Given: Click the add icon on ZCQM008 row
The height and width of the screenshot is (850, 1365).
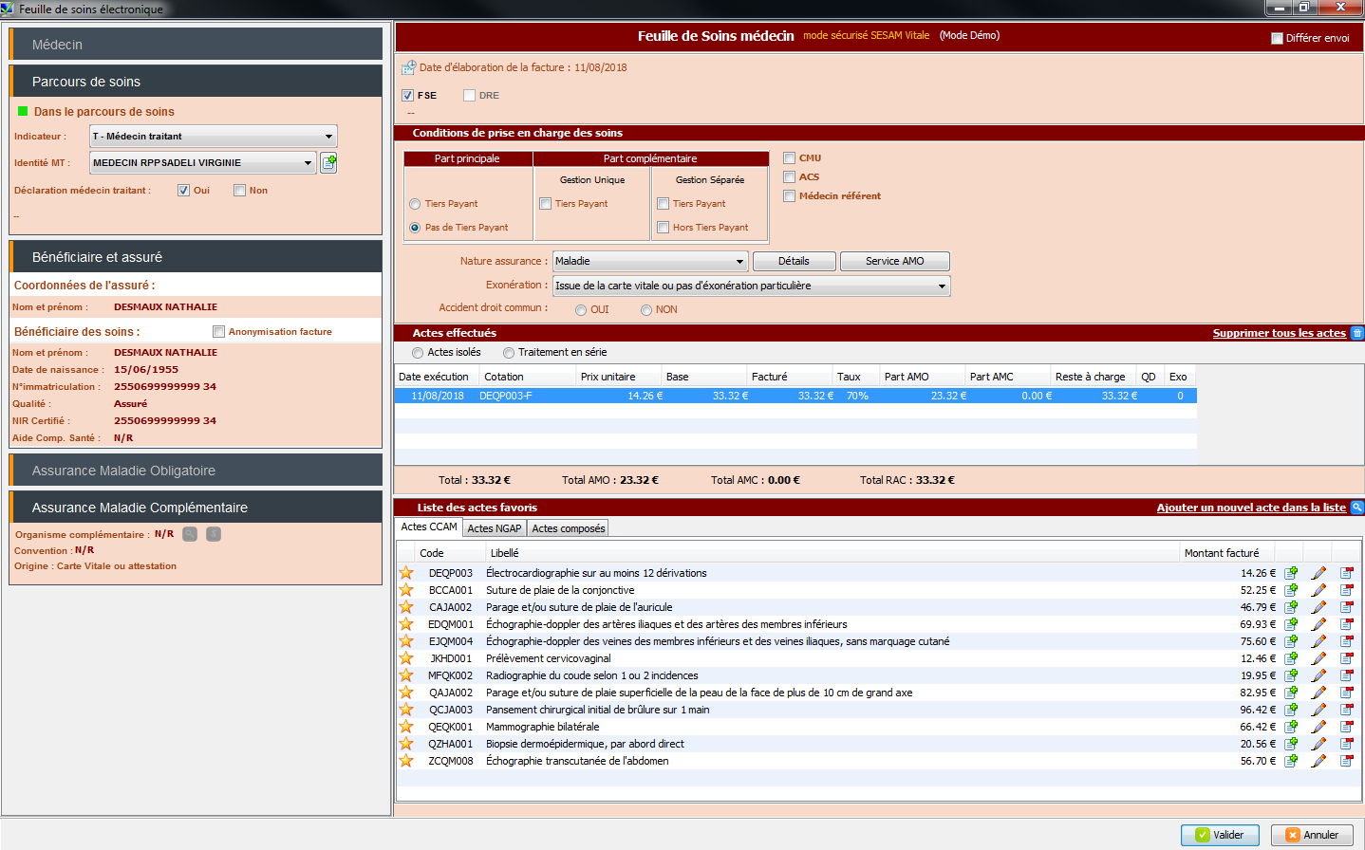Looking at the screenshot, I should (1291, 761).
